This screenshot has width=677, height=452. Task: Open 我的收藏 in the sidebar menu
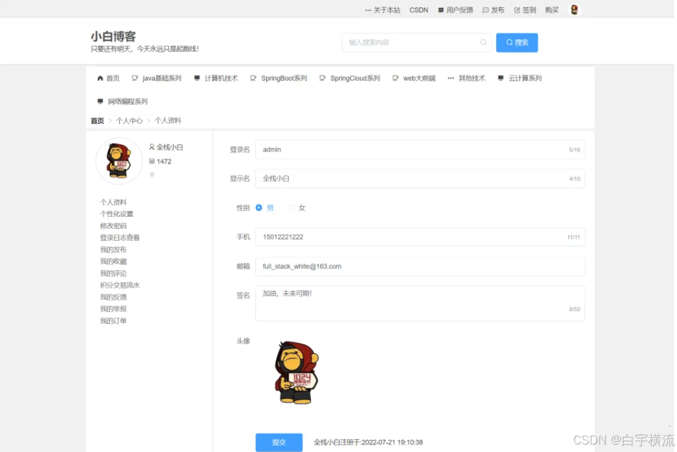tap(113, 261)
